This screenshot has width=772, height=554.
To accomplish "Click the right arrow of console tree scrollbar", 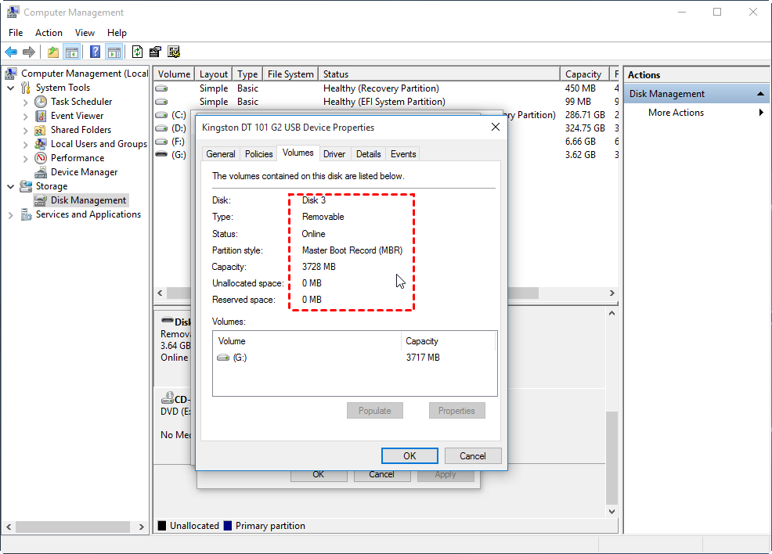I will pos(142,527).
